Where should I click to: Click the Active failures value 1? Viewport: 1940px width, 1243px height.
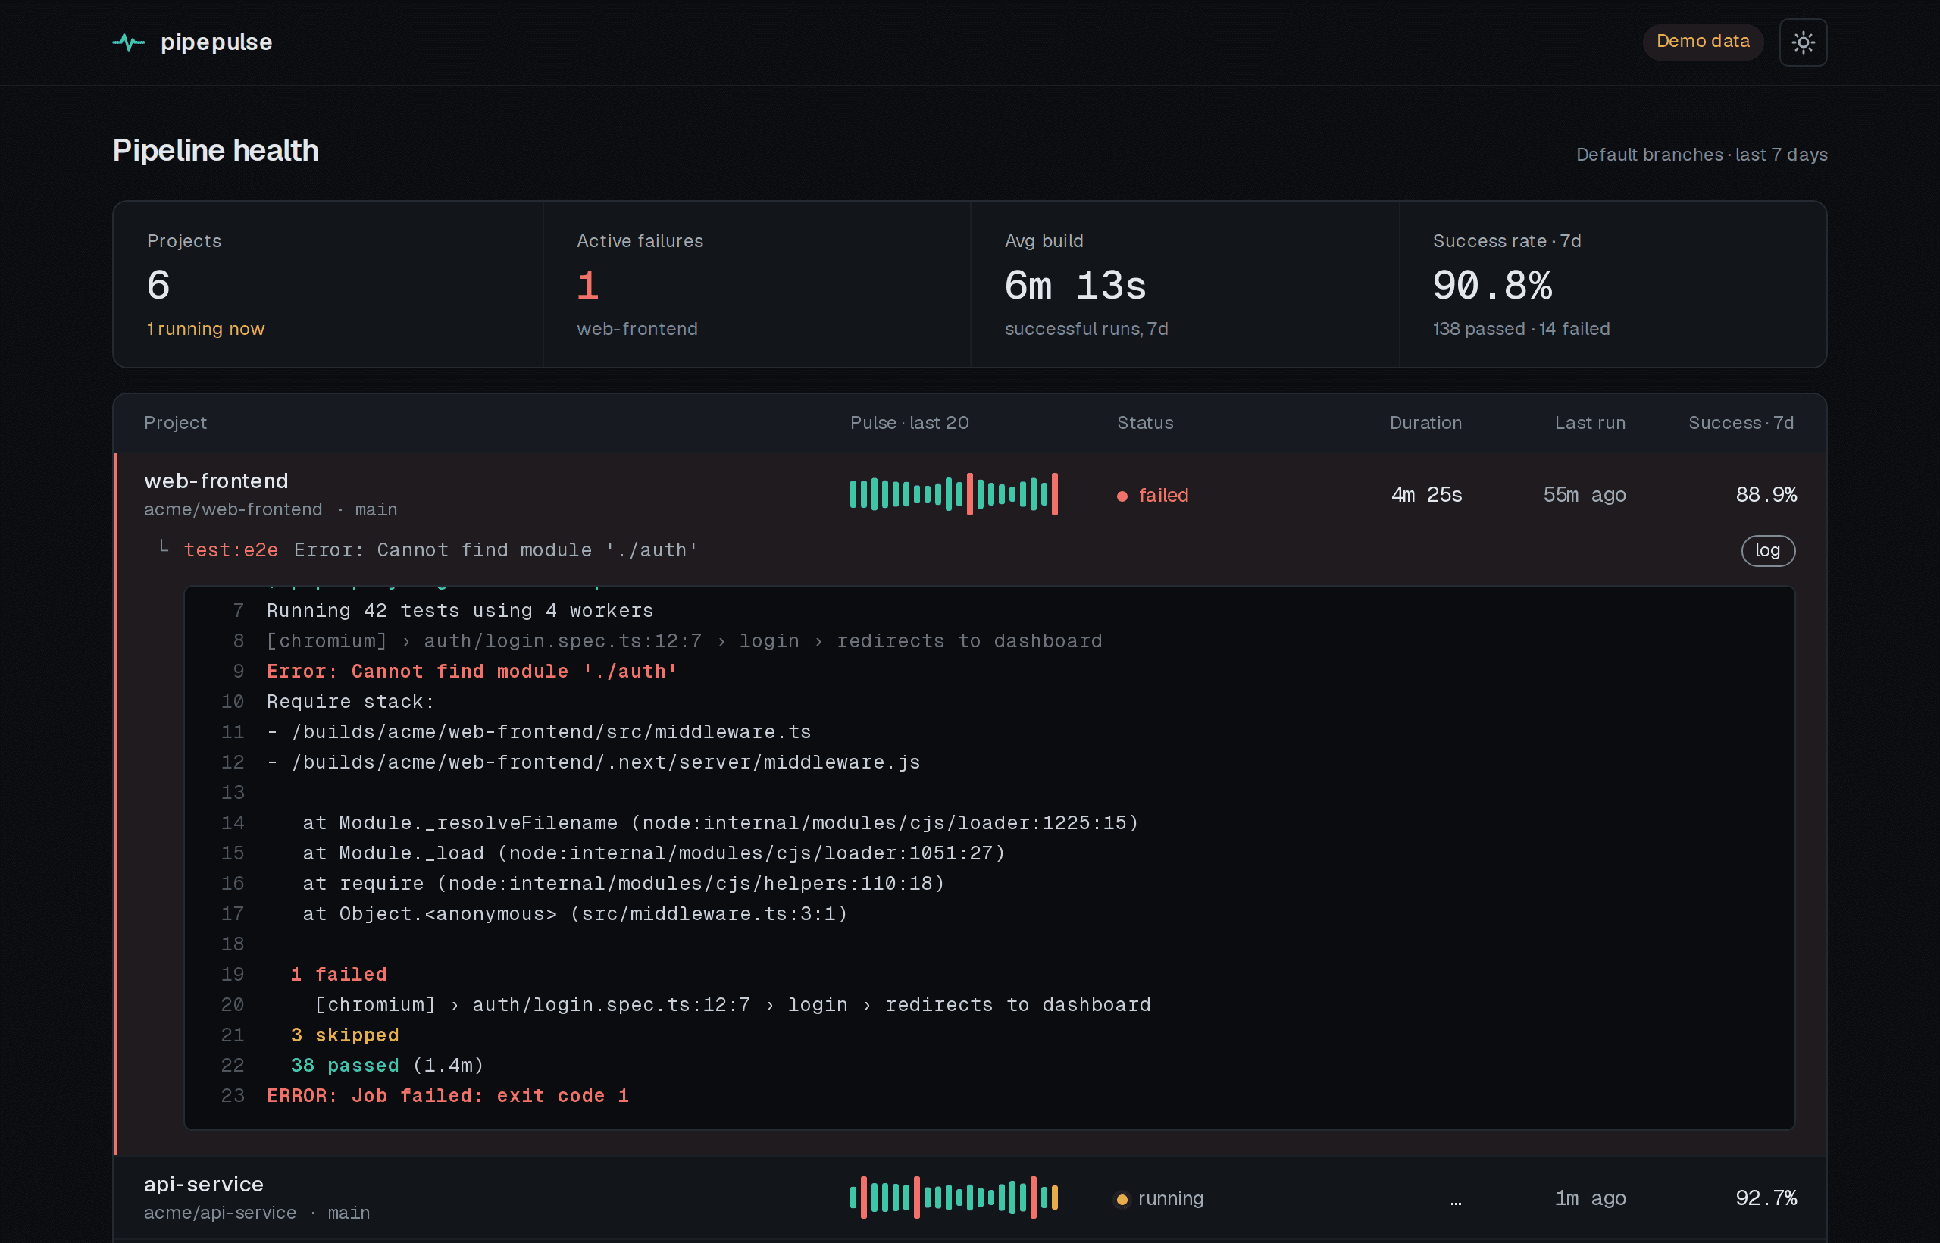coord(587,286)
